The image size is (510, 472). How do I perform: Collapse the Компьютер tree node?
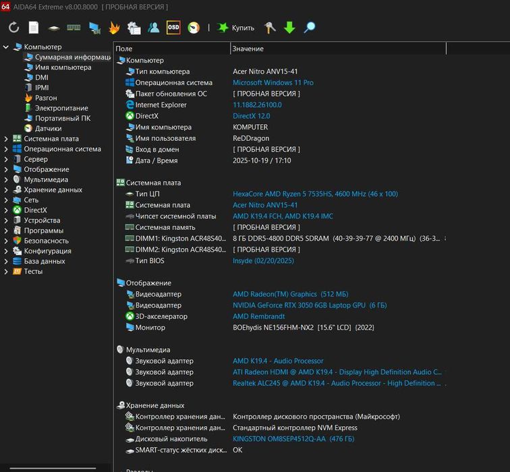point(6,47)
